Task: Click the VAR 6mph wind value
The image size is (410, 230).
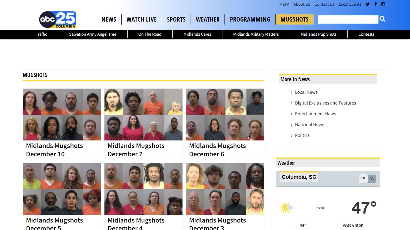Action: 353,225
